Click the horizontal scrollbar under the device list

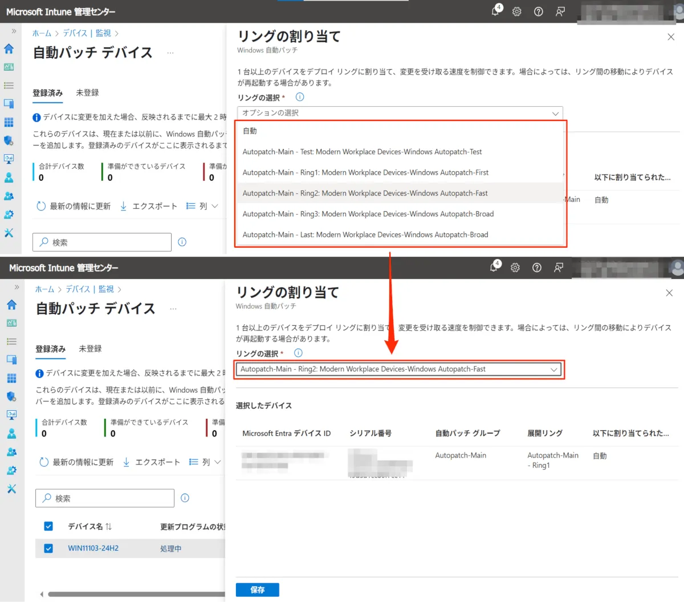click(136, 594)
